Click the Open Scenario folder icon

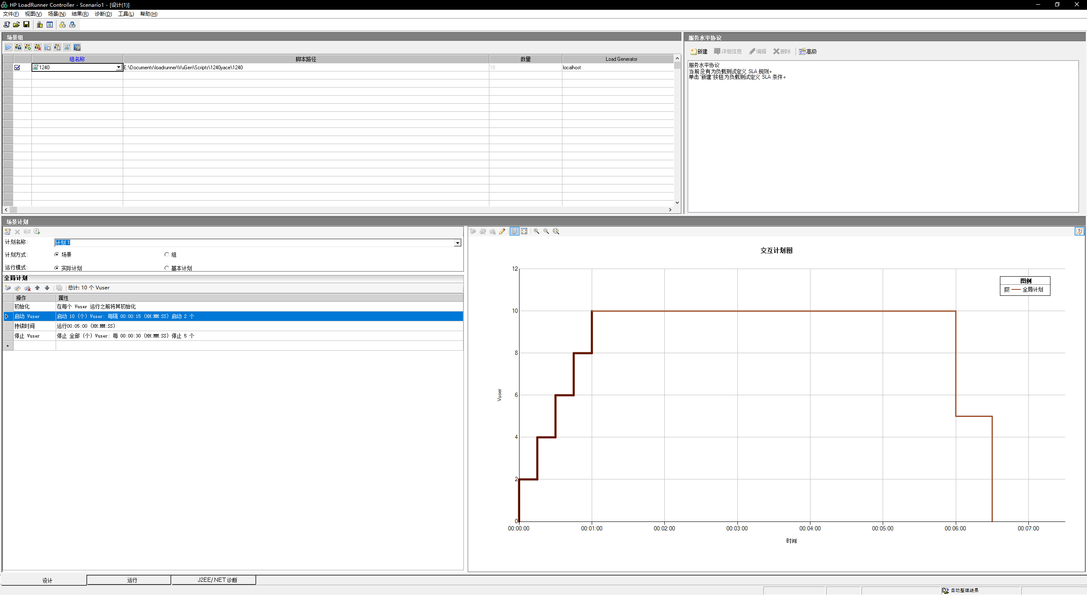click(17, 25)
